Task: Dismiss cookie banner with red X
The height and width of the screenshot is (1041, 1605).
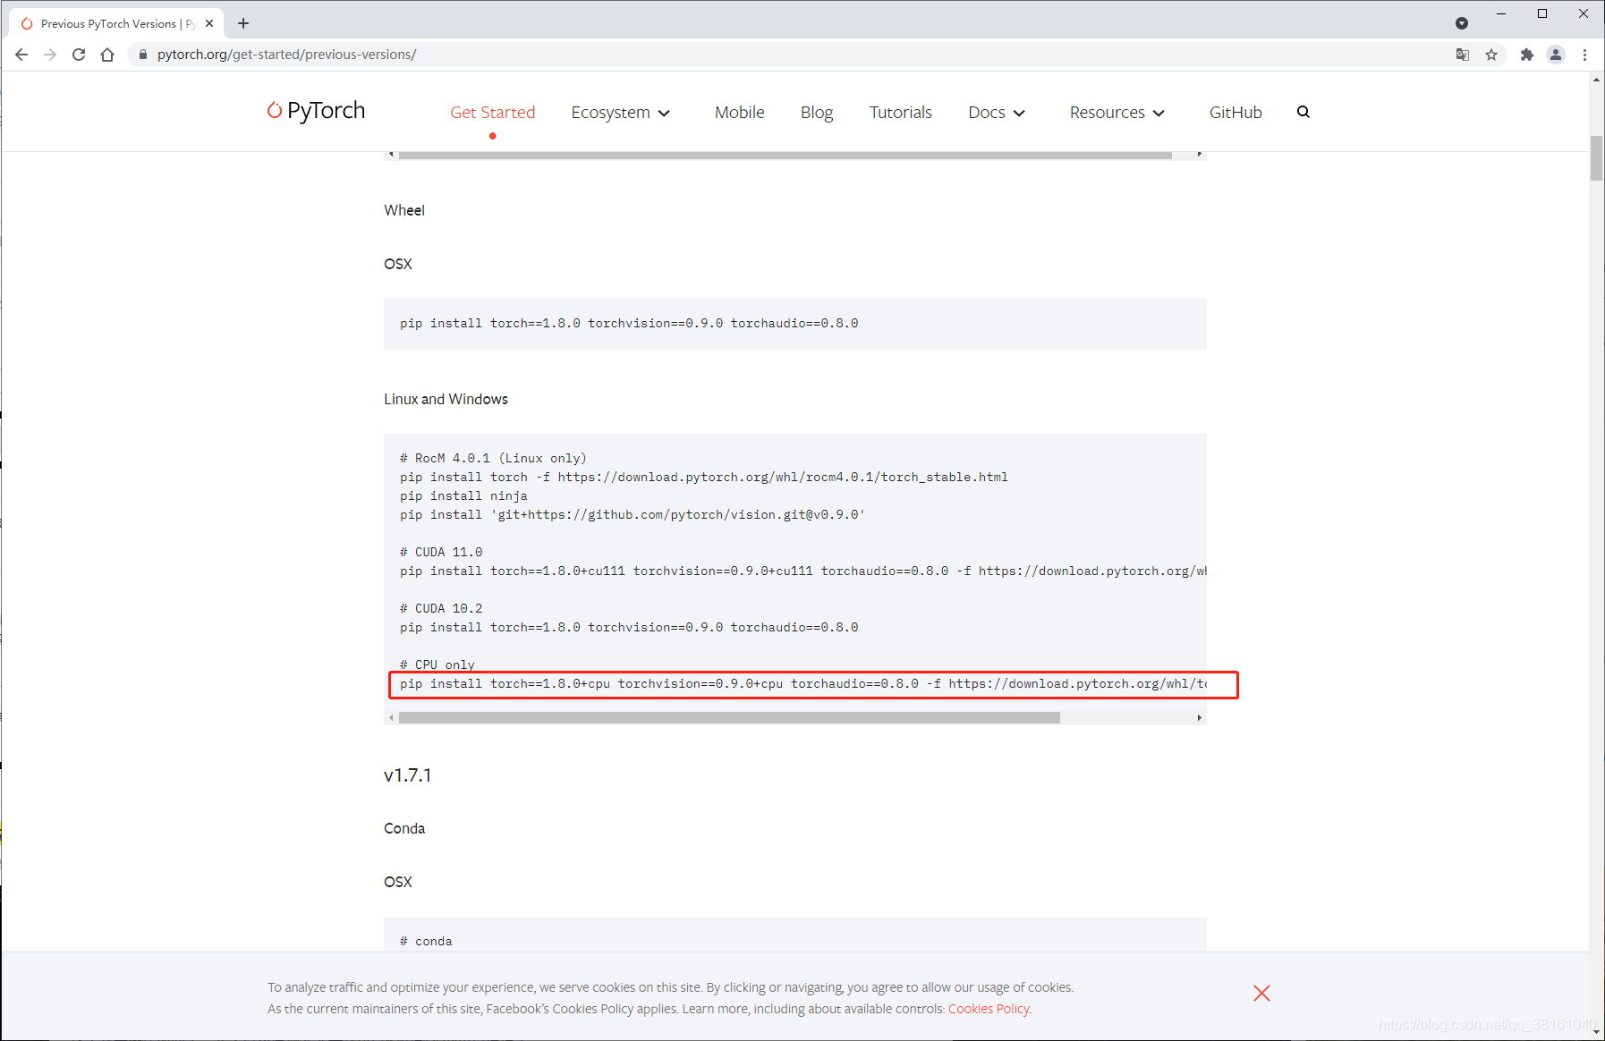Action: click(1261, 993)
